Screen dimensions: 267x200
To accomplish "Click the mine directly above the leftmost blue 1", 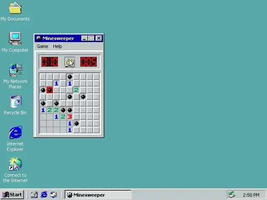I will point(43,103).
